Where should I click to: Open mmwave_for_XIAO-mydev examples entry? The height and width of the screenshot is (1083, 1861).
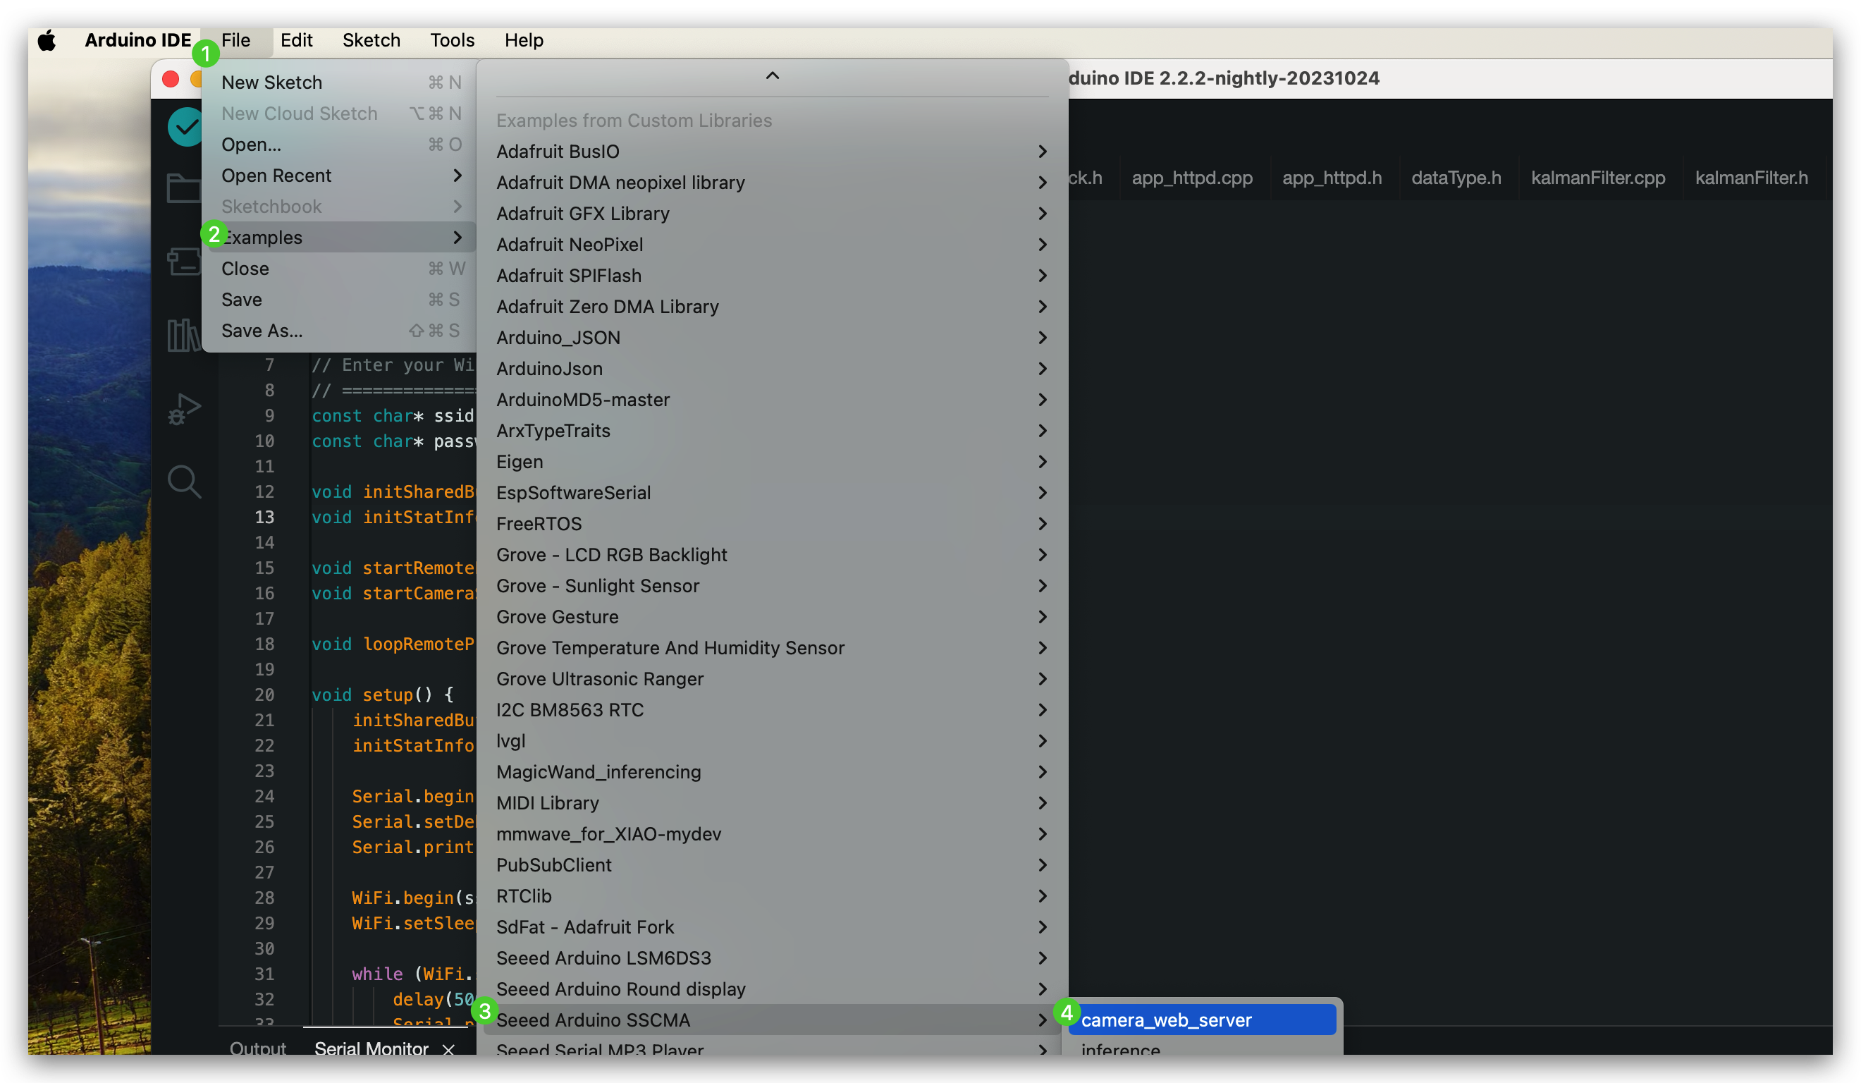coord(772,834)
